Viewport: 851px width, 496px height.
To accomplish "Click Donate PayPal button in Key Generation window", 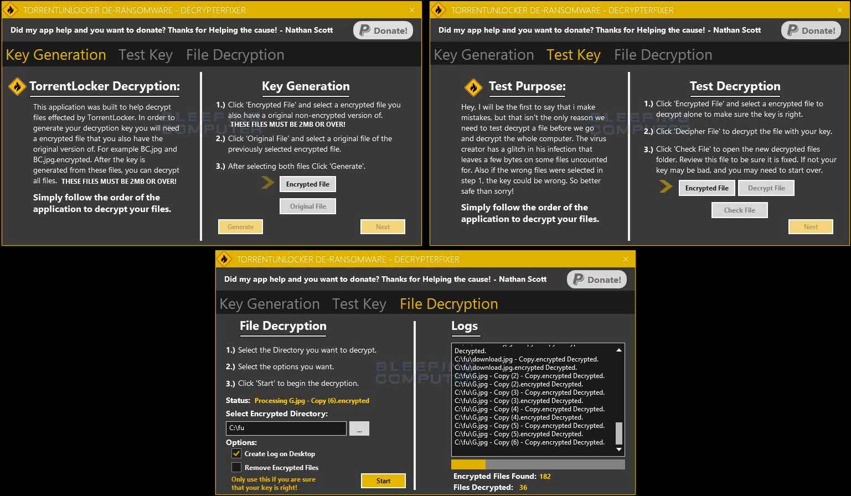I will coord(383,30).
